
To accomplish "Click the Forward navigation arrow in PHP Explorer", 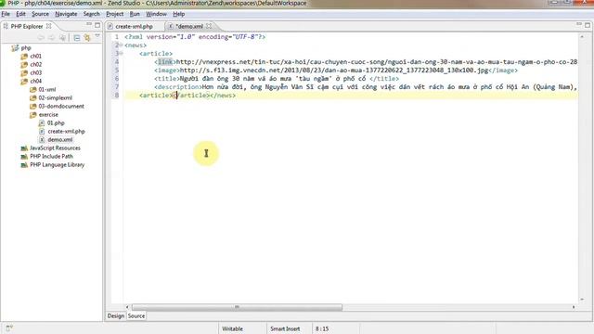I will pos(52,37).
